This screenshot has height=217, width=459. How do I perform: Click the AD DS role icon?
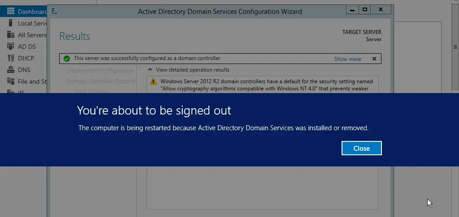point(11,47)
